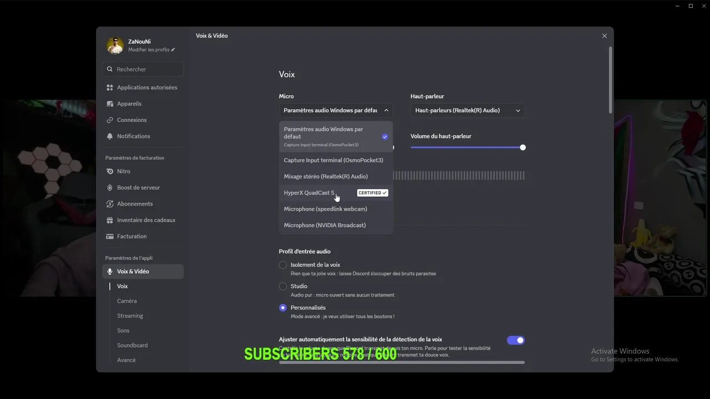The image size is (710, 399).
Task: Choose Microphone (speedlink webcam) option
Action: [x=336, y=209]
